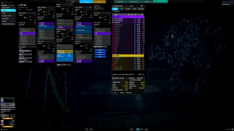Click the large Save button bottom left
Screen dimensions: 234x131
[x=8, y=104]
